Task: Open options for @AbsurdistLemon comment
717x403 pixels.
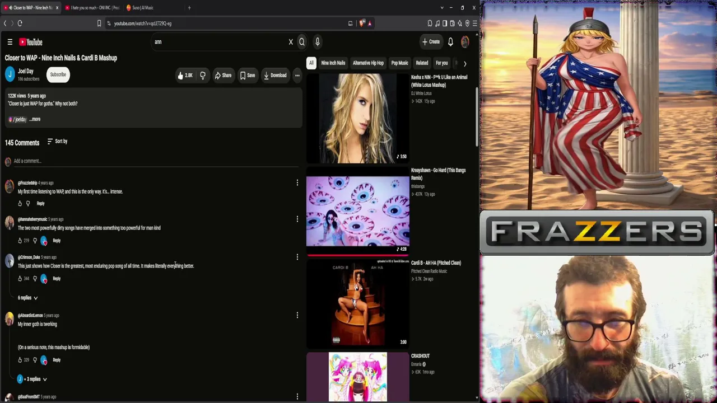Action: 297,315
